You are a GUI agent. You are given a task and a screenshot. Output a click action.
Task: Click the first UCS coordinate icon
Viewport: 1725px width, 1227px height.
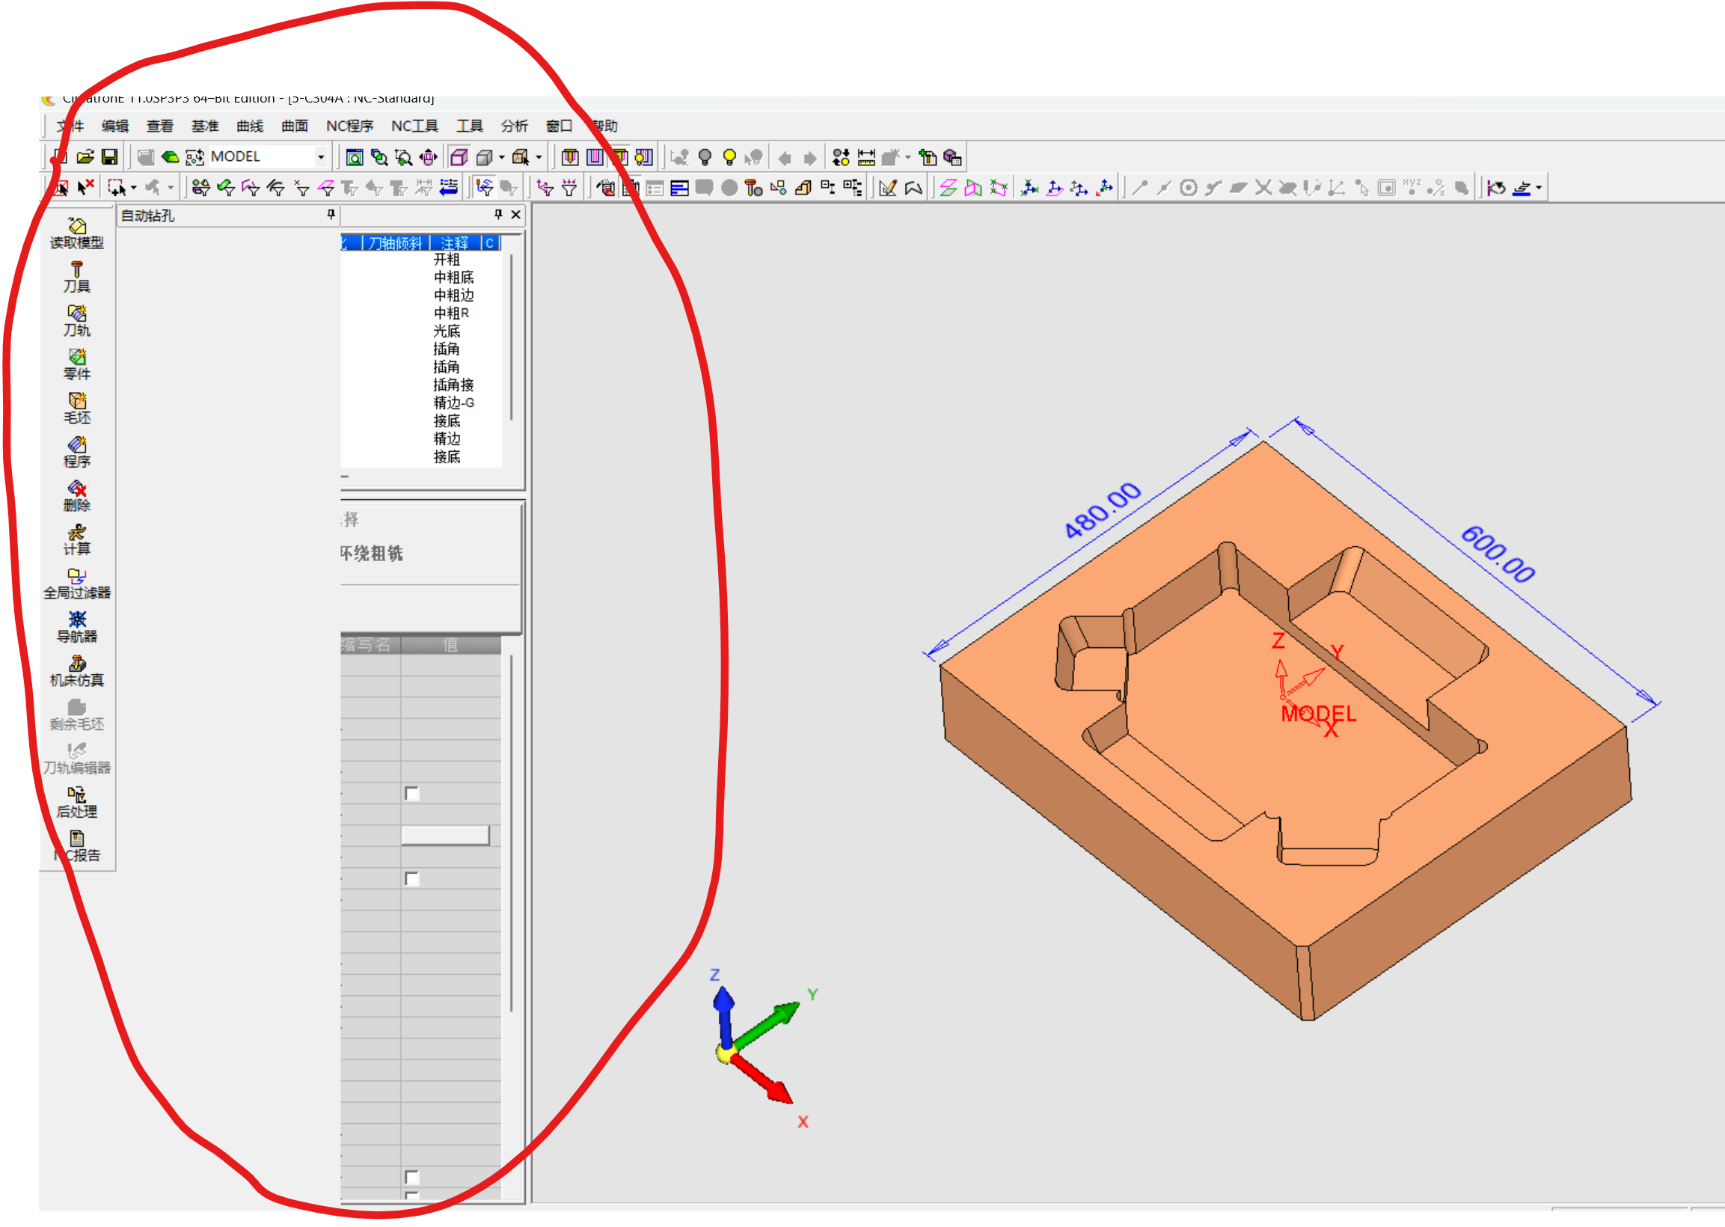[1029, 188]
